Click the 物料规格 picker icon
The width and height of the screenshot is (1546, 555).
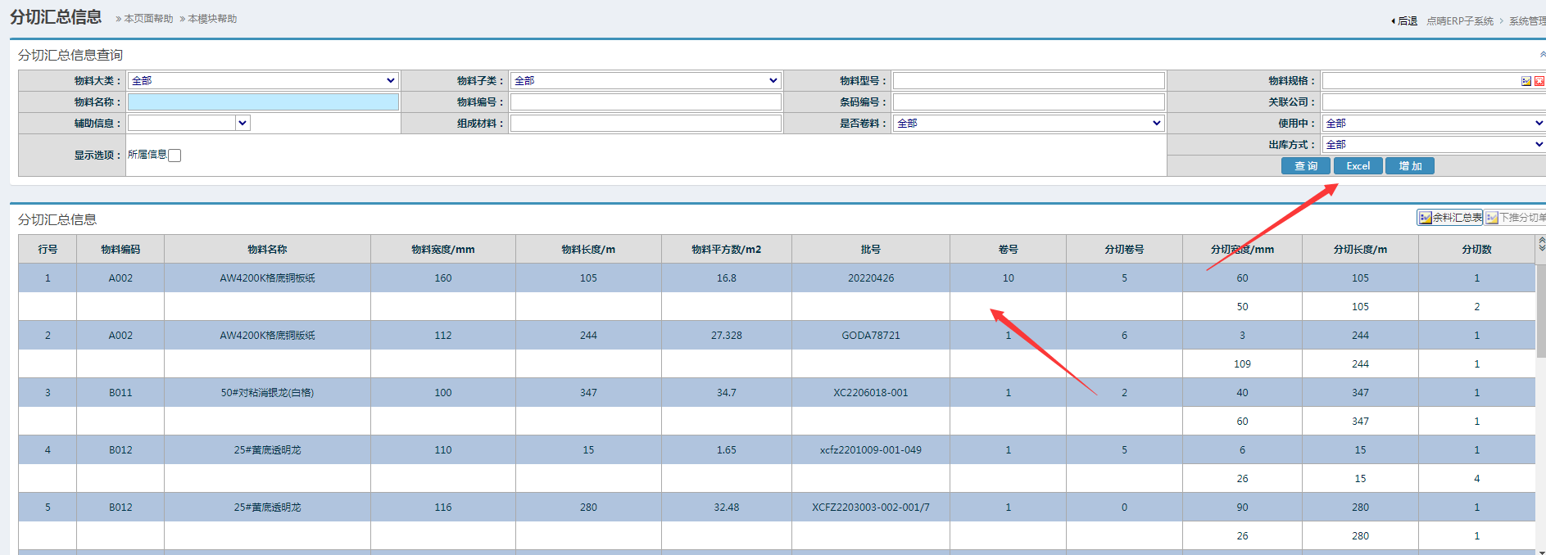coord(1526,81)
